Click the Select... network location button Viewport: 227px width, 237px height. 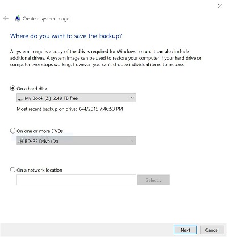tap(153, 180)
